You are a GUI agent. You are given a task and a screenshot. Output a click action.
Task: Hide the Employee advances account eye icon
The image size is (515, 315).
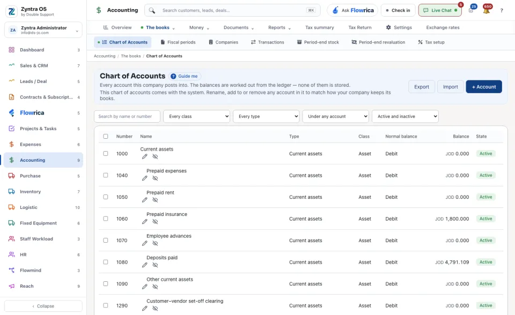[156, 243]
